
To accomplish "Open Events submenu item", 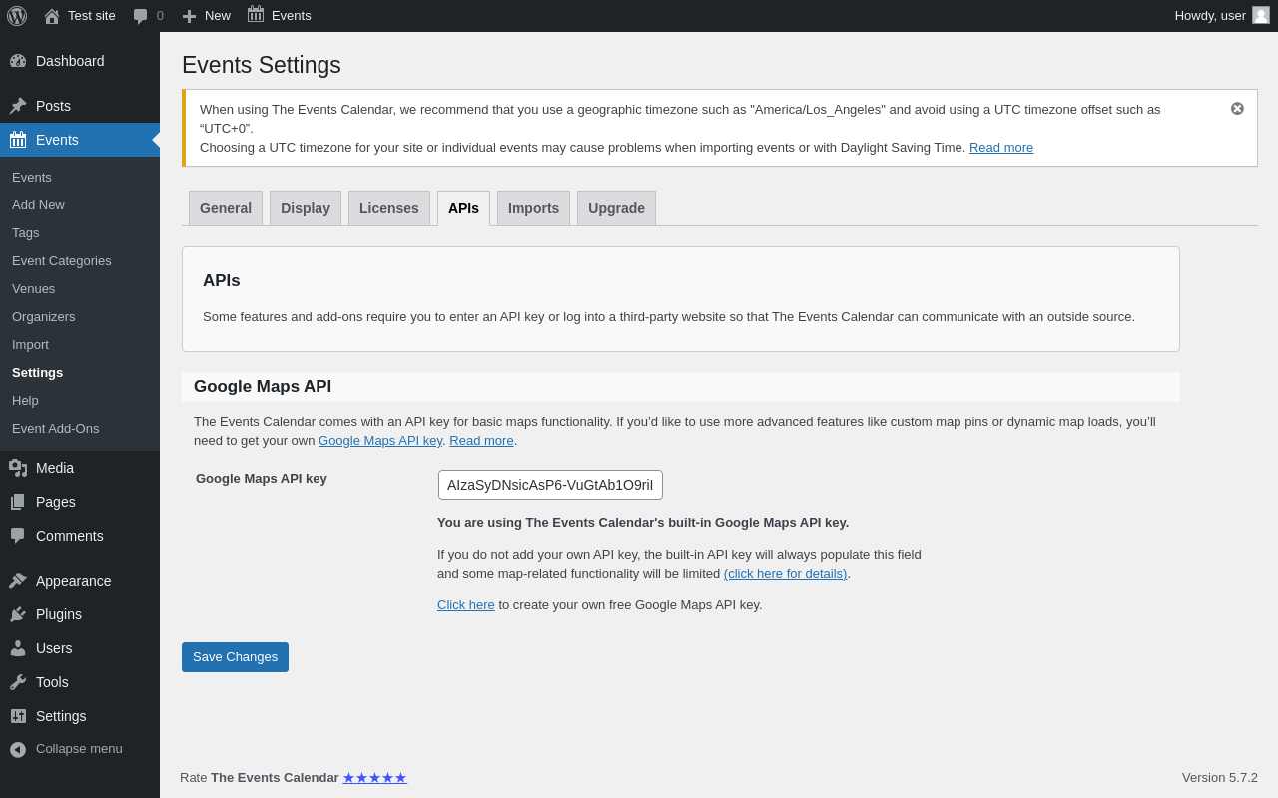I will tap(32, 177).
